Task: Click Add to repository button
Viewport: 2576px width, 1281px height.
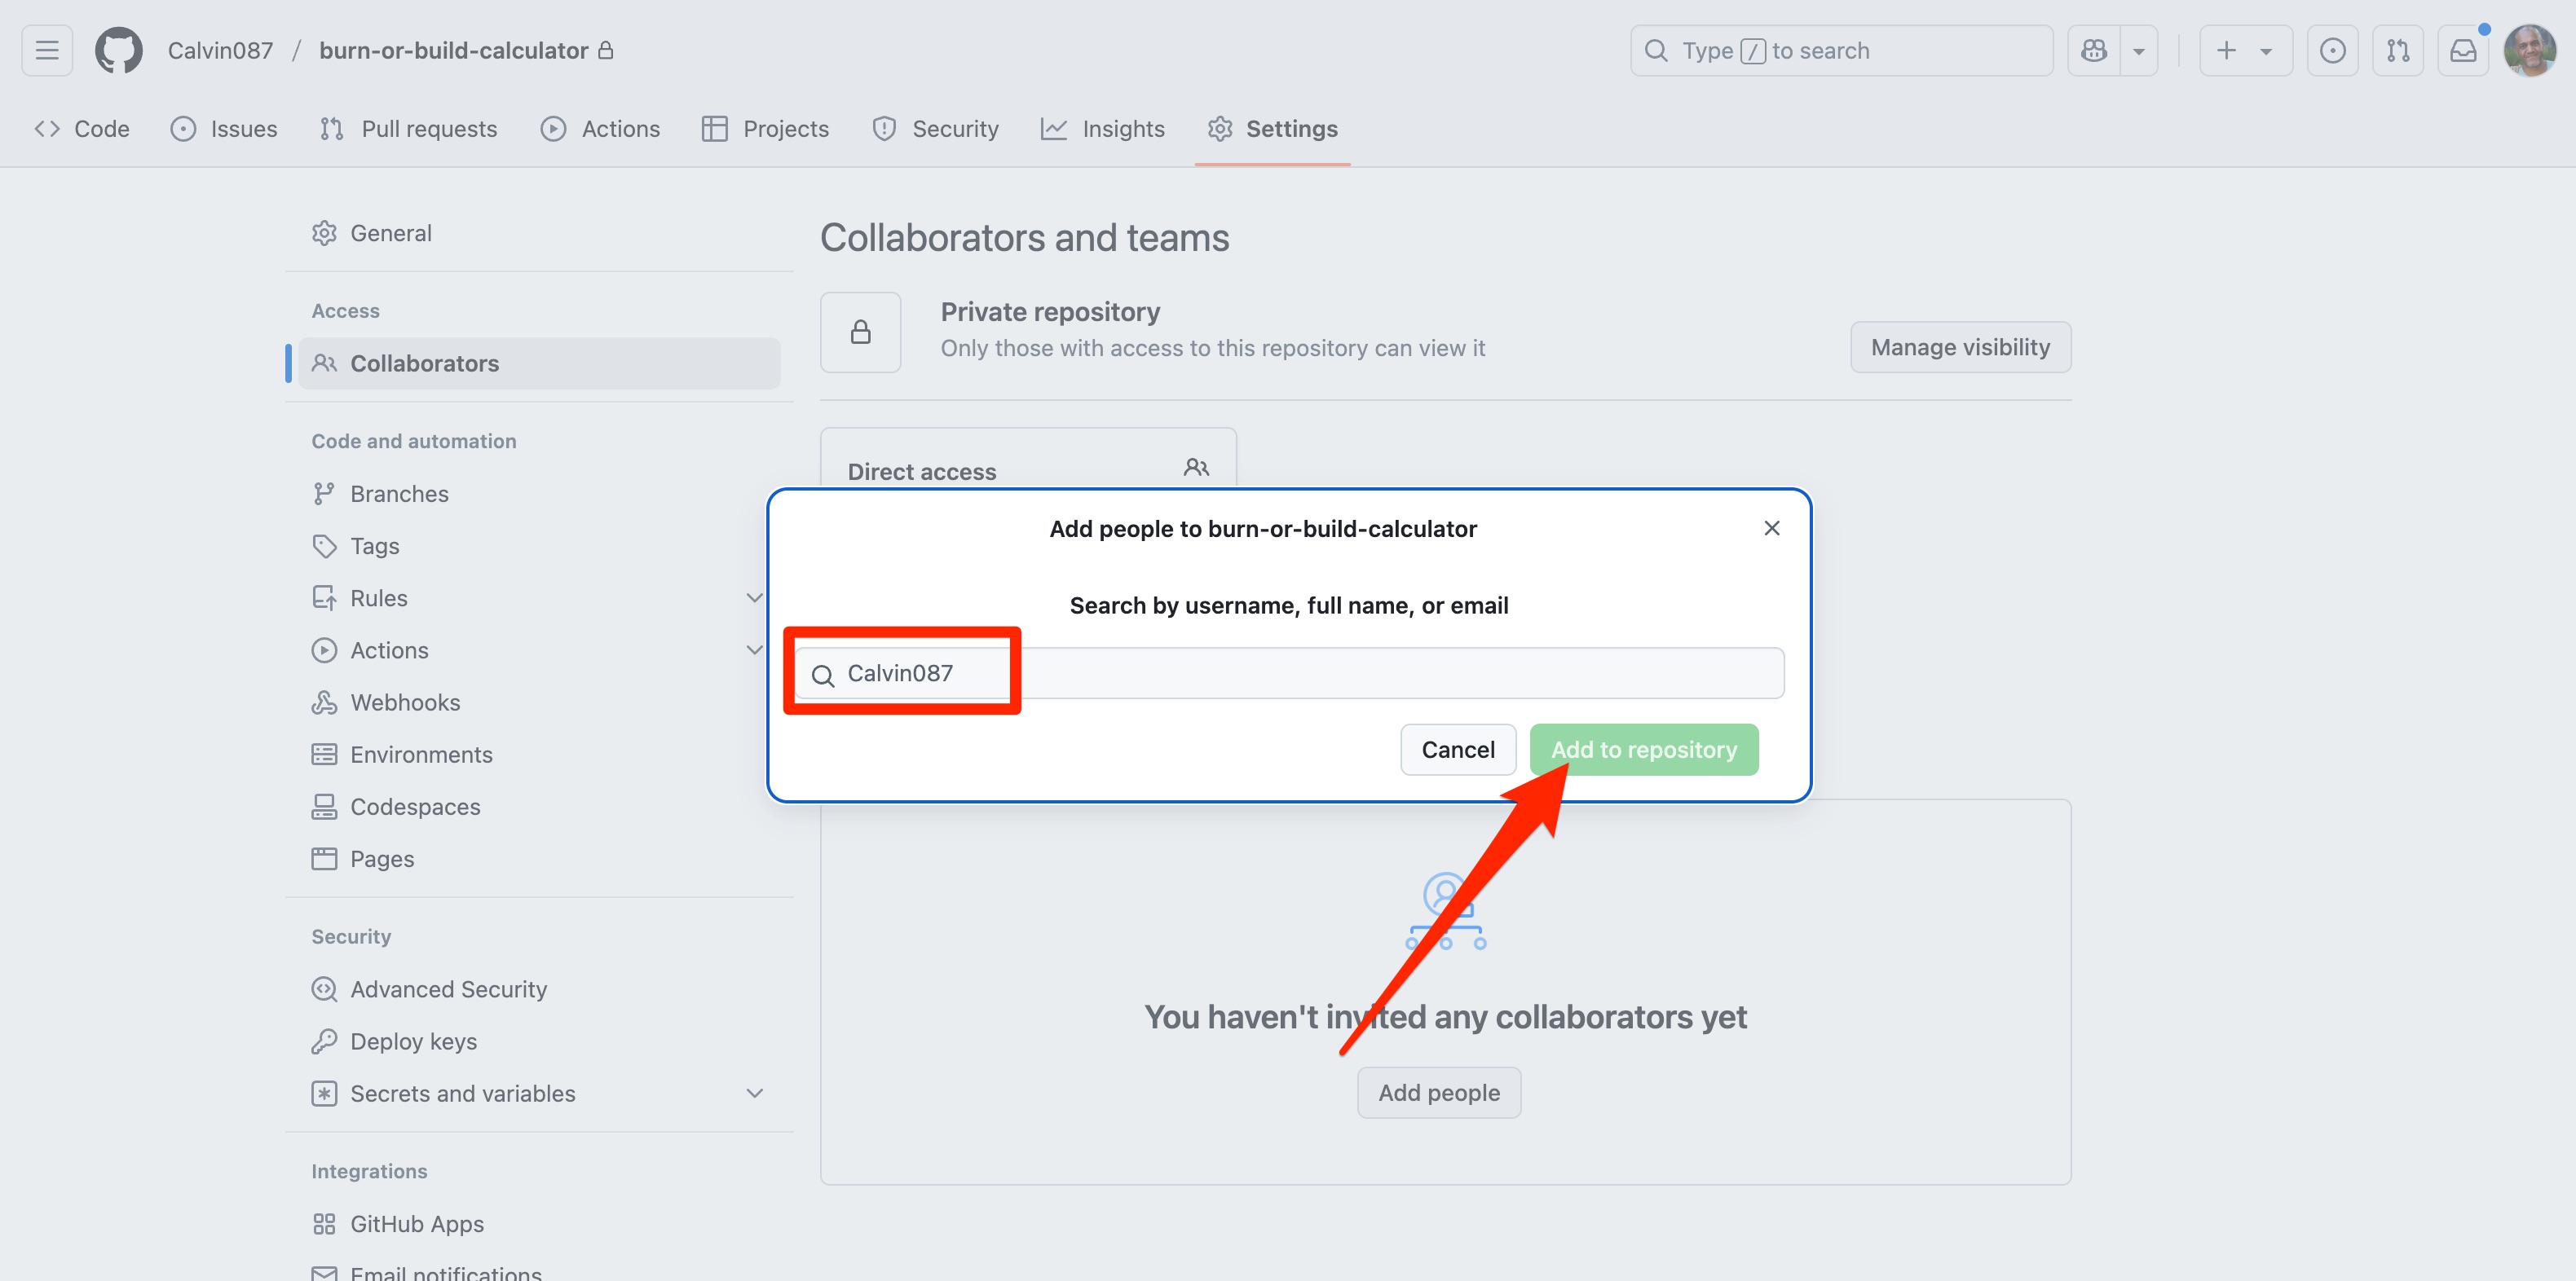Action: (x=1643, y=749)
